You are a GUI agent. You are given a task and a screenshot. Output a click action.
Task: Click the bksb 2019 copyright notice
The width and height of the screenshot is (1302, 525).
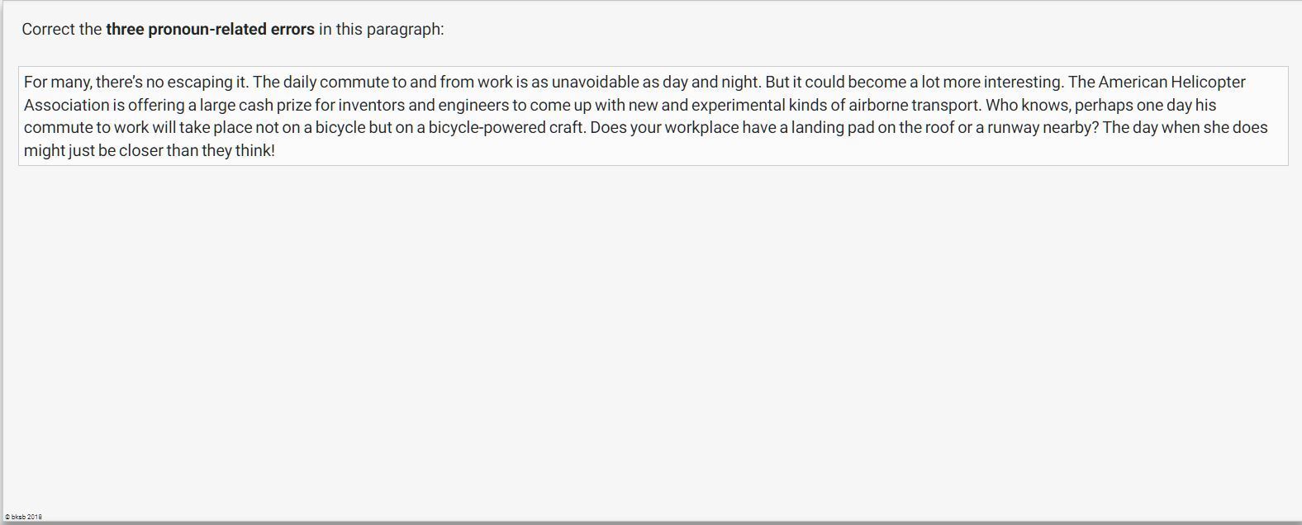[23, 517]
